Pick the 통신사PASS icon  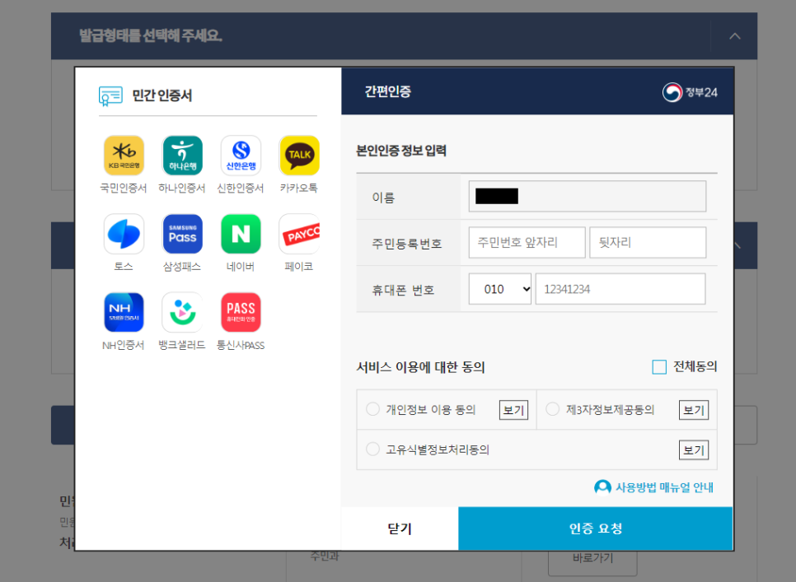[241, 312]
